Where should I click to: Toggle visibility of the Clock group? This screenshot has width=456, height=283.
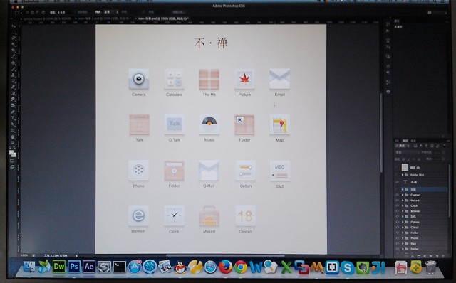[398, 205]
